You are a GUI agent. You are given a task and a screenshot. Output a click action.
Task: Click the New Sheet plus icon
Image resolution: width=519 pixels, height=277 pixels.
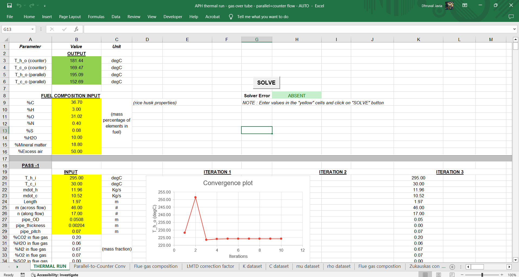click(452, 267)
